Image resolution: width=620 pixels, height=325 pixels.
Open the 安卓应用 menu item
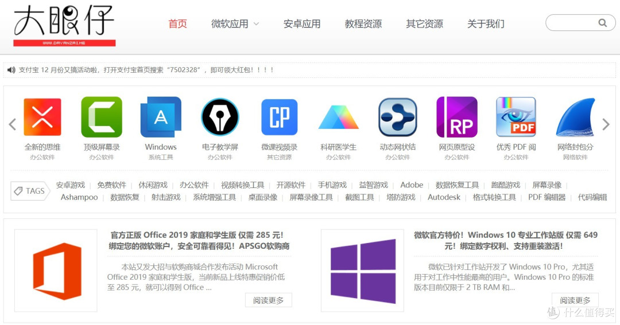(x=302, y=24)
